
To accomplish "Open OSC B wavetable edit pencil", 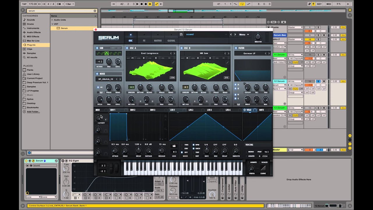I will point(227,62).
